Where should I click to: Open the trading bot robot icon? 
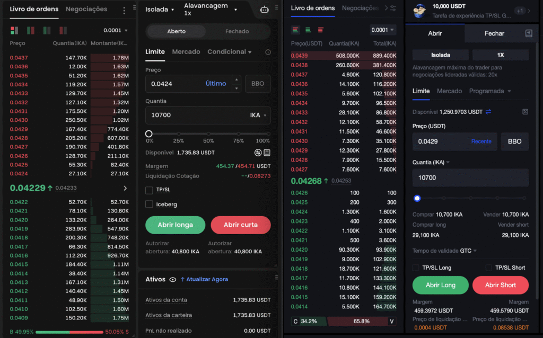click(265, 10)
